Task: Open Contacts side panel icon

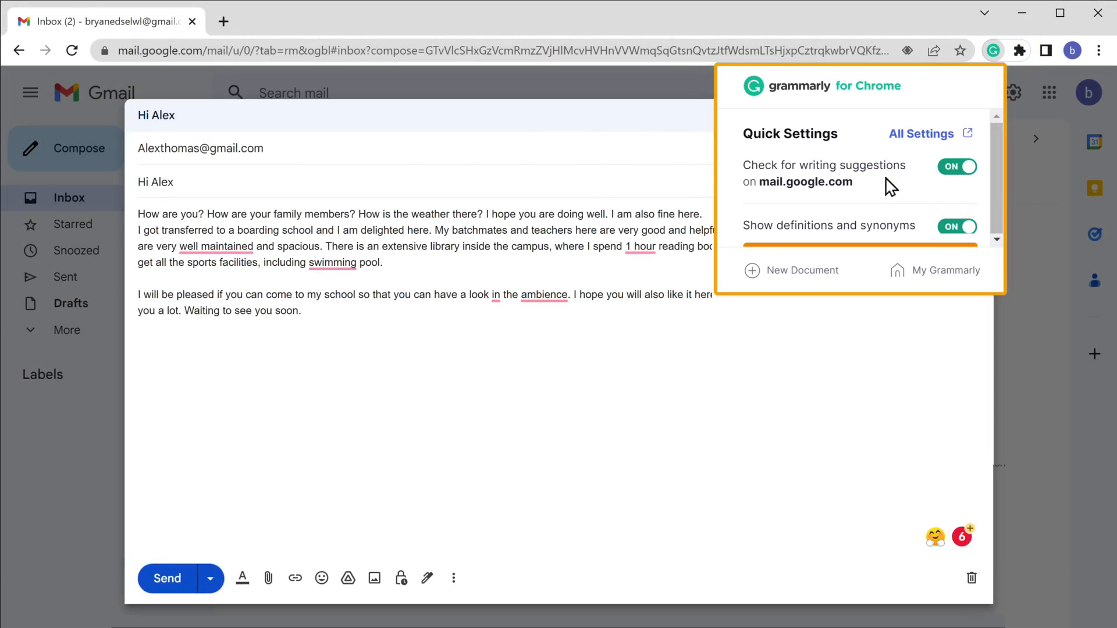Action: (x=1094, y=281)
